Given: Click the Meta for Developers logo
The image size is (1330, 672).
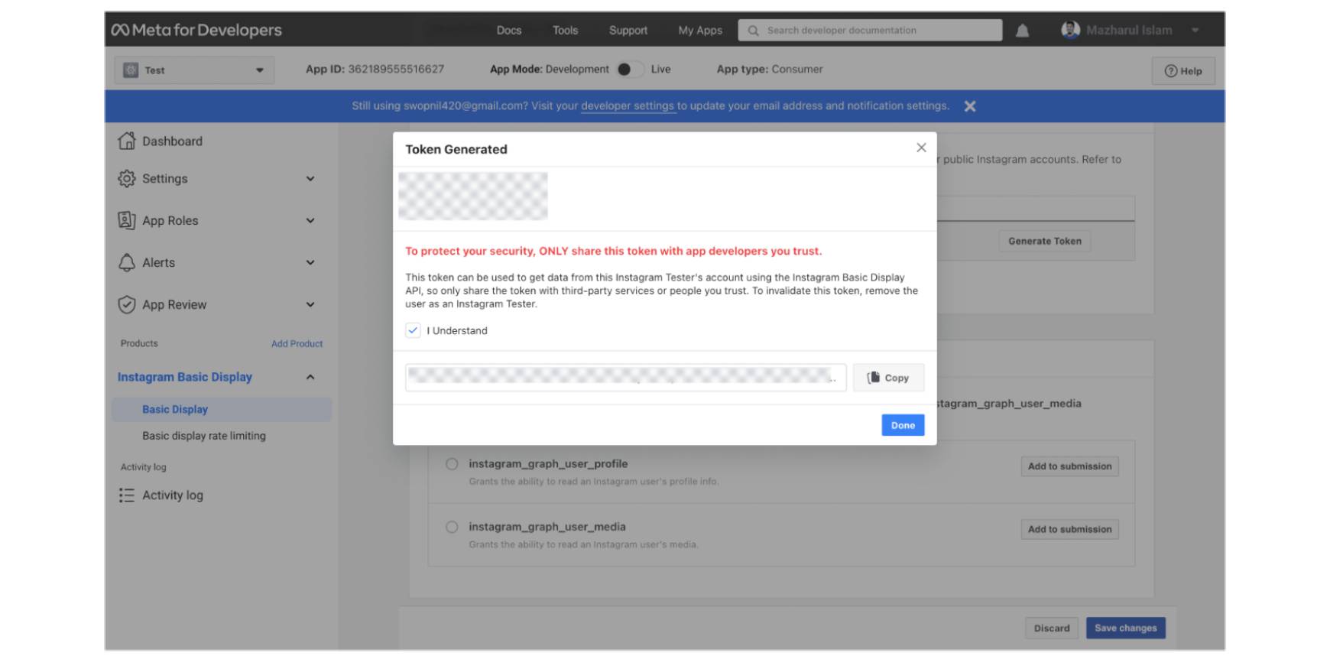Looking at the screenshot, I should point(196,30).
